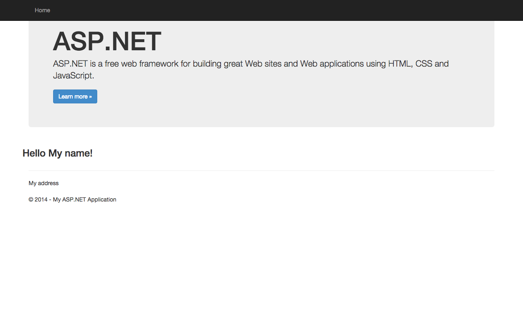Click the "My ASP.NET Application" footer text
The width and height of the screenshot is (523, 327).
point(85,199)
